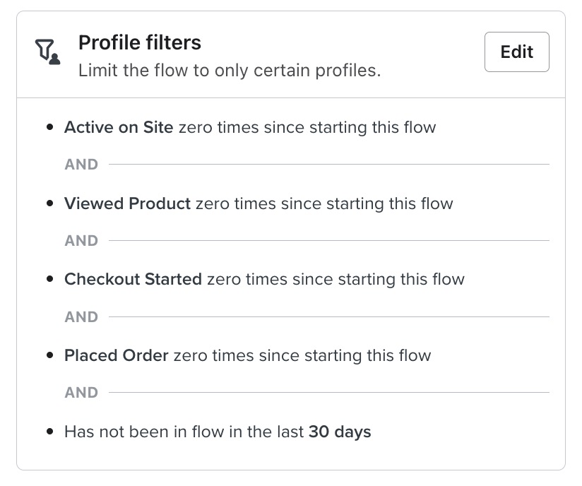Image resolution: width=582 pixels, height=486 pixels.
Task: Click the AND label below Placed Order
Action: pyautogui.click(x=81, y=393)
